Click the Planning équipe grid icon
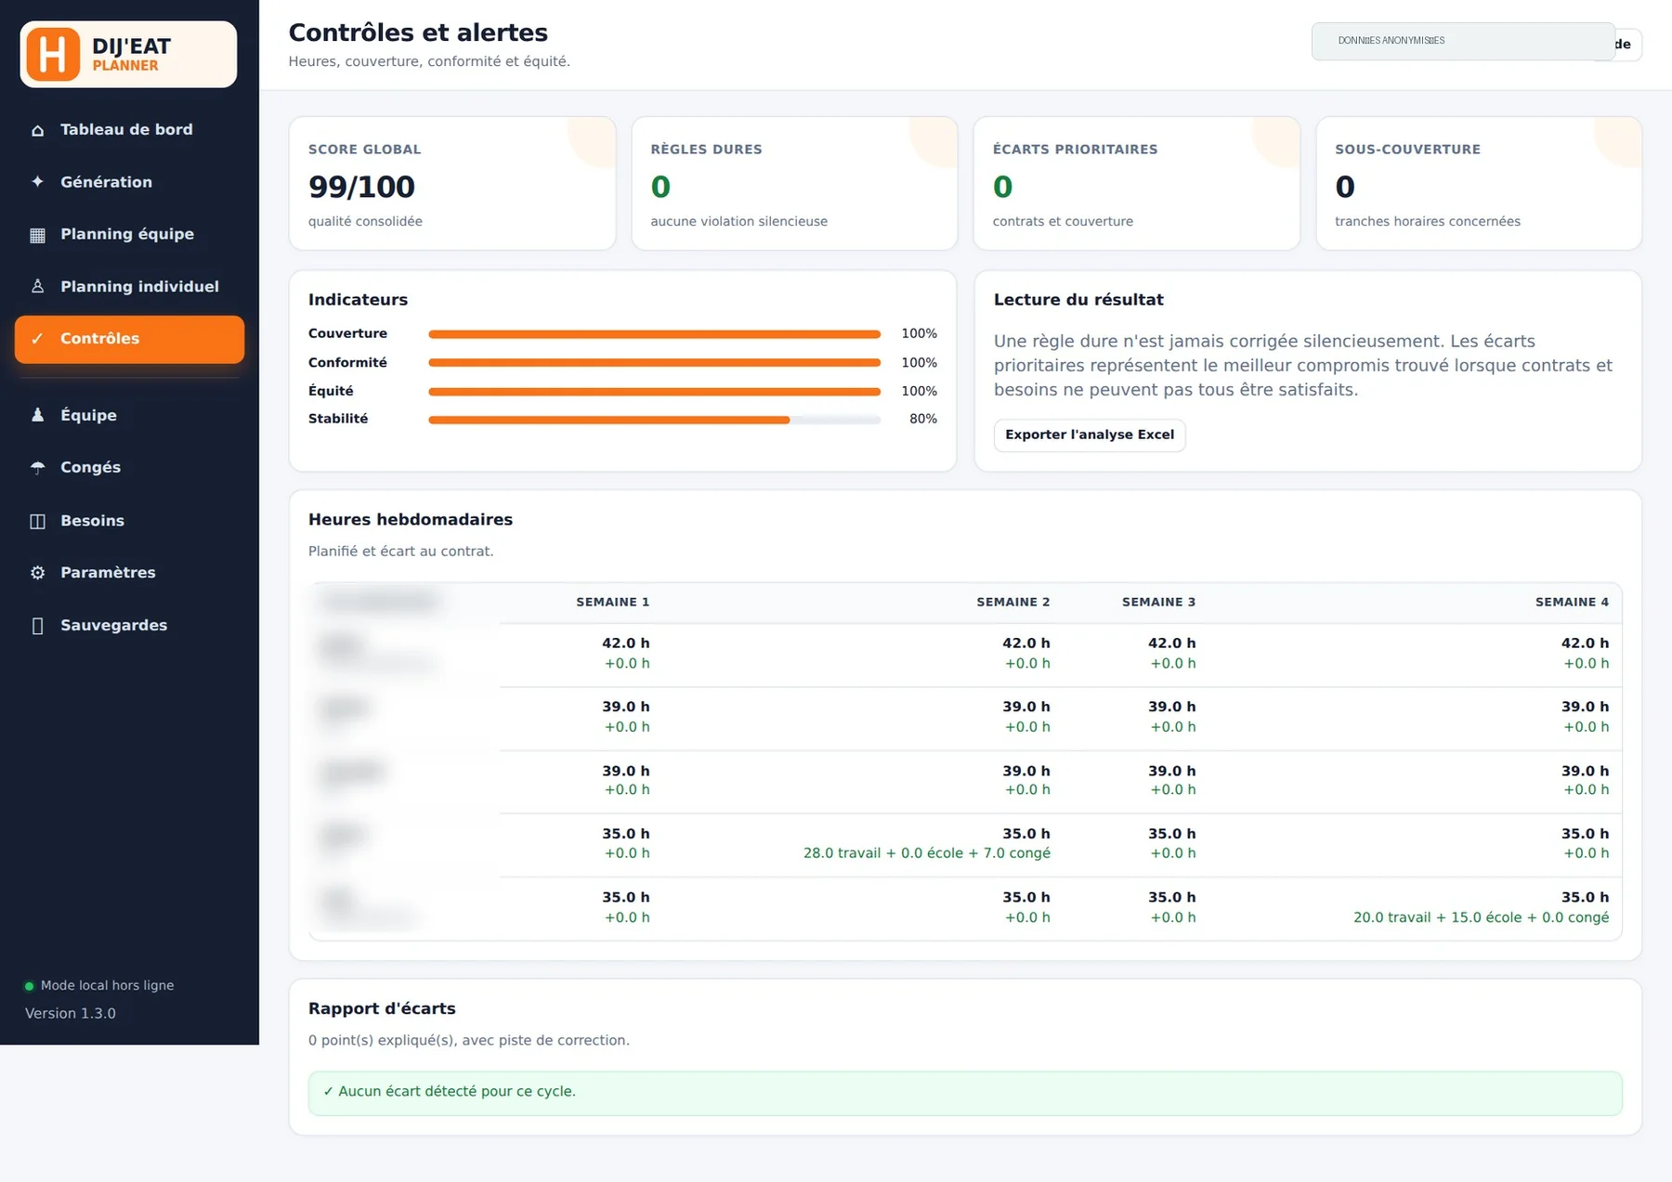Screen dimensions: 1672x1182 37,235
